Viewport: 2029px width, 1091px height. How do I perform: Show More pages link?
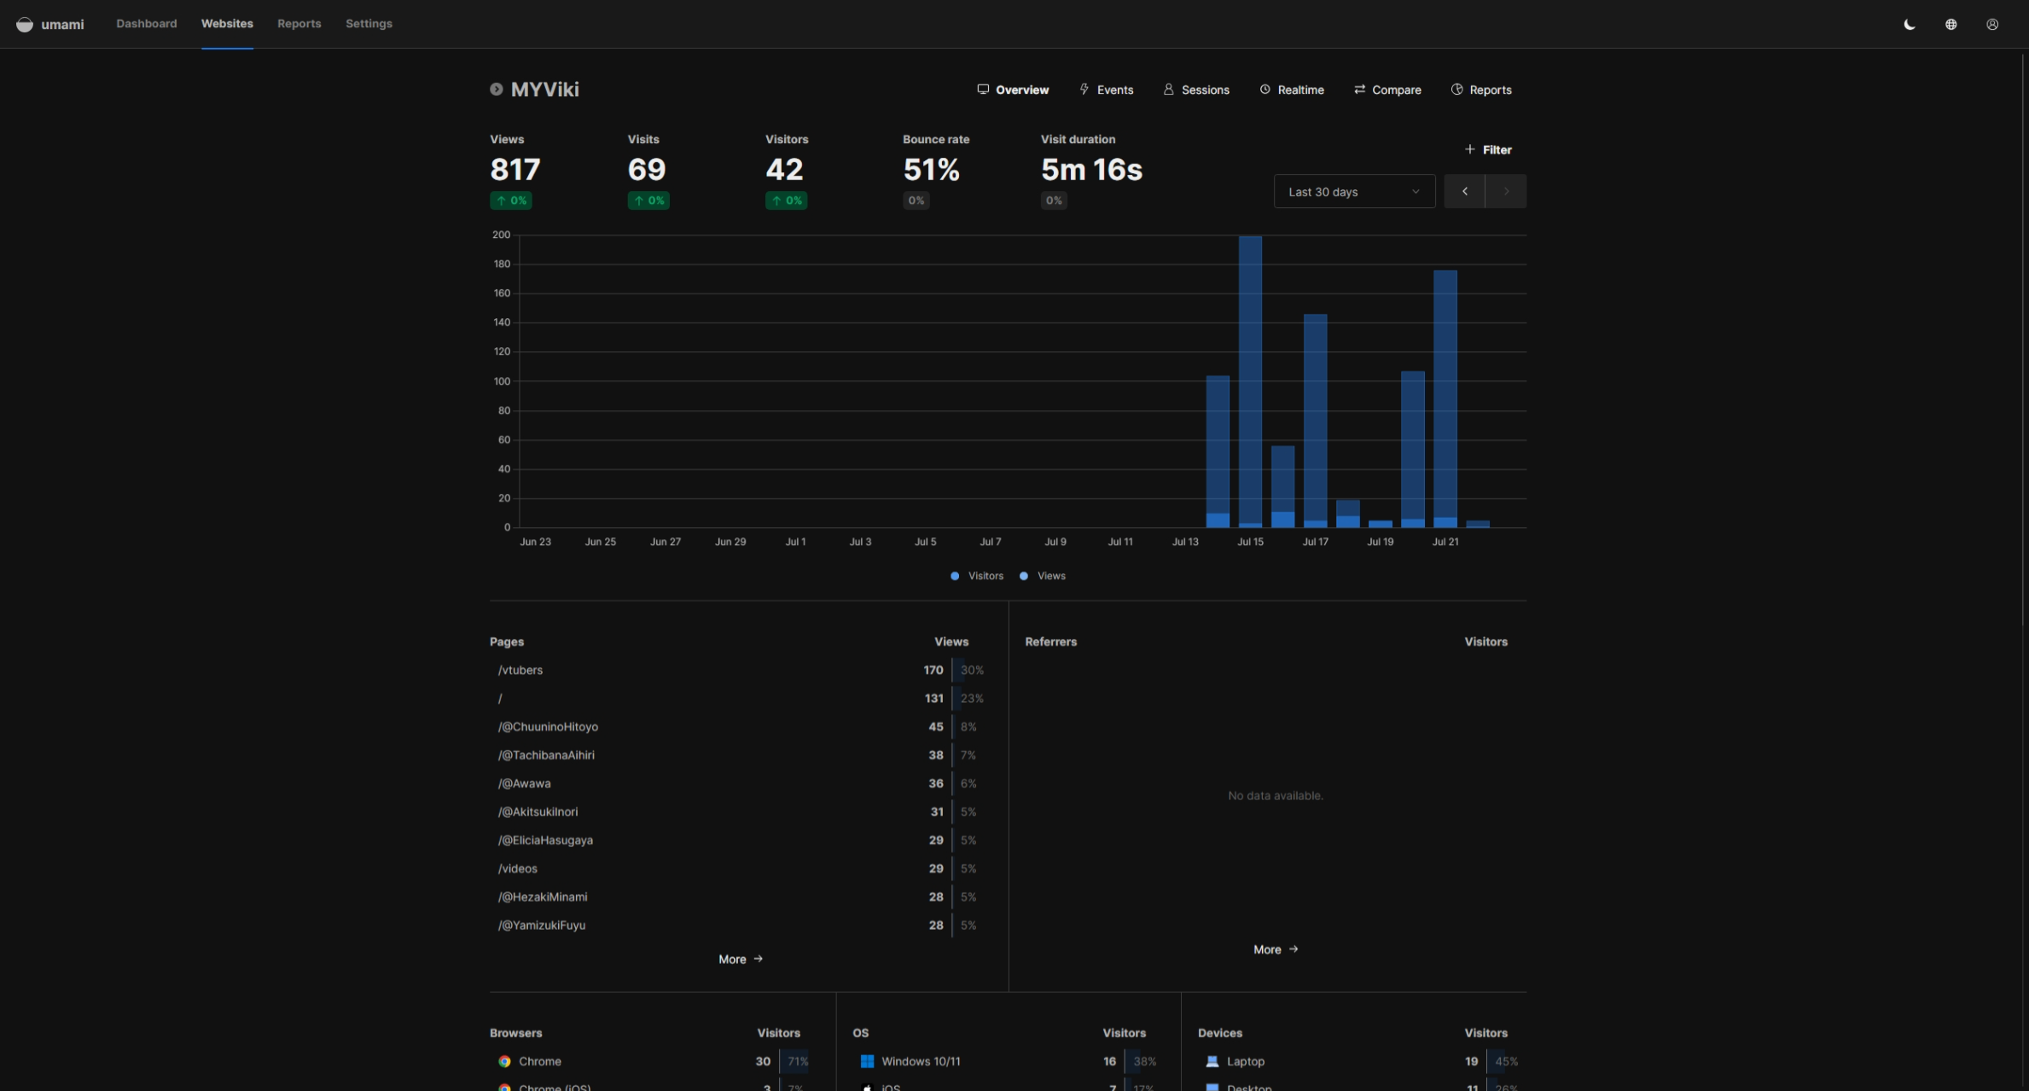[740, 960]
